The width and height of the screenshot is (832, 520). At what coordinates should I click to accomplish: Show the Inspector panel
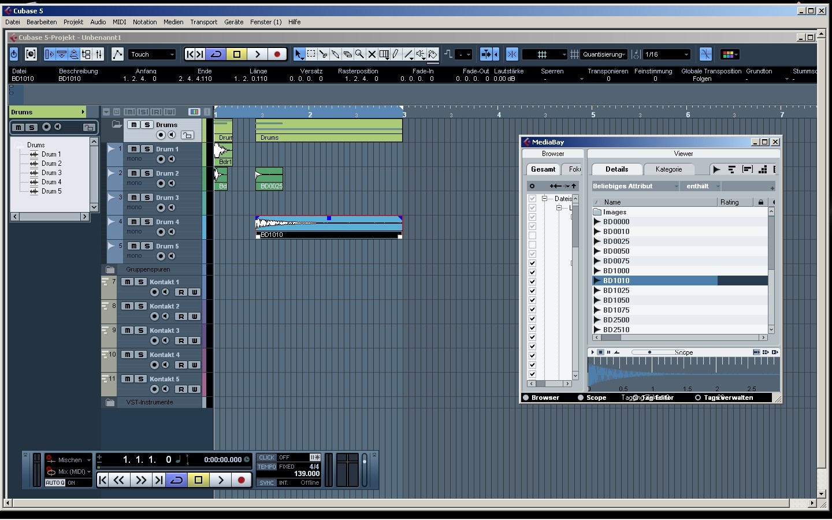tap(50, 54)
